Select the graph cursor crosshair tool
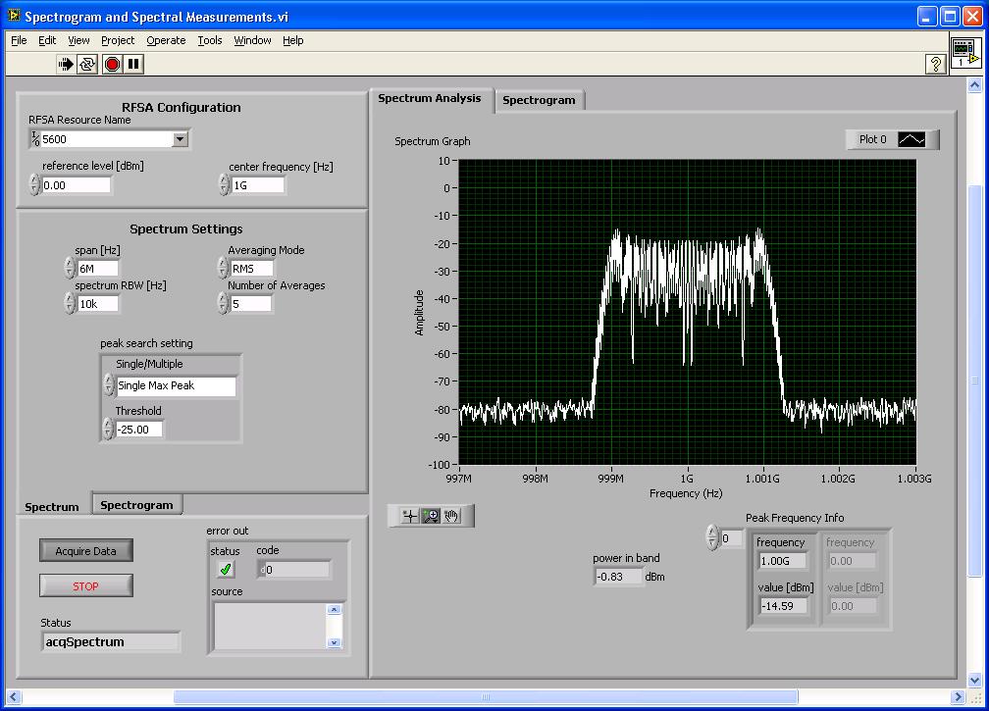This screenshot has height=711, width=989. click(x=409, y=516)
